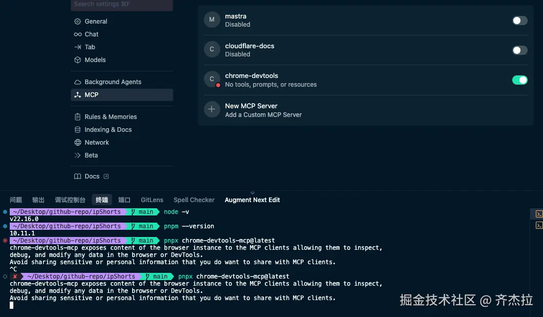Open General settings gear icon
Screen dimensions: 543x317
[77, 22]
